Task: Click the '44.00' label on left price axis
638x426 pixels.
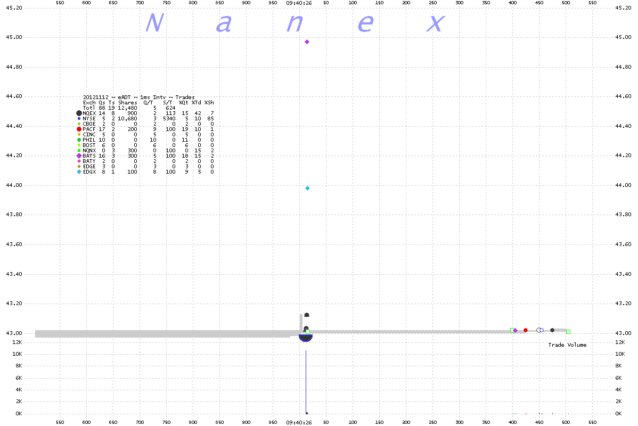Action: pyautogui.click(x=14, y=185)
